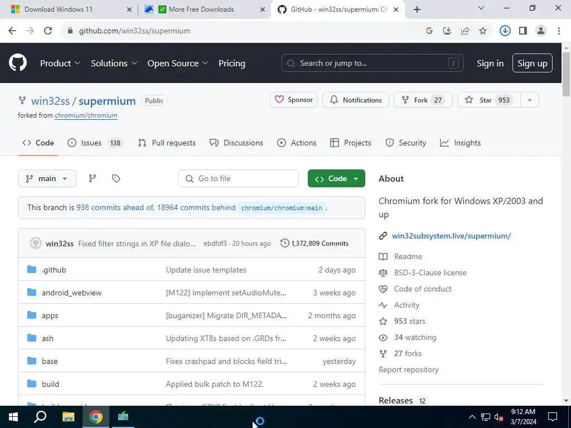The image size is (571, 428).
Task: Open the notification center icon
Action: pyautogui.click(x=553, y=417)
